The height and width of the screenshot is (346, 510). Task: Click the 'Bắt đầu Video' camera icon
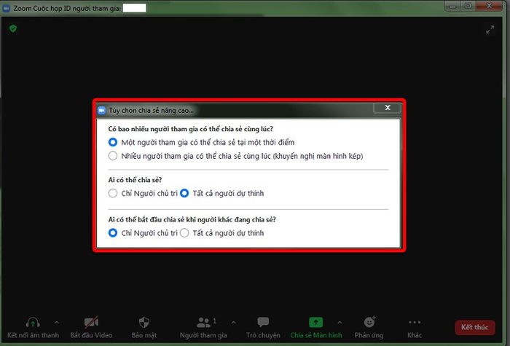tap(91, 323)
